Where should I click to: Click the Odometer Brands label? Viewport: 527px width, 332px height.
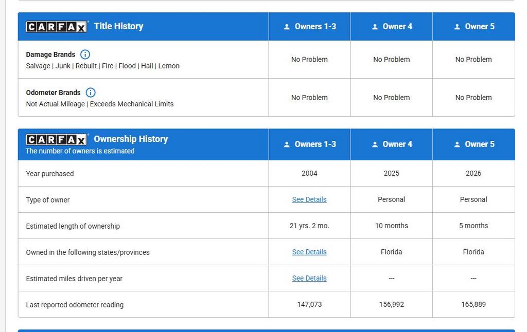(x=53, y=93)
